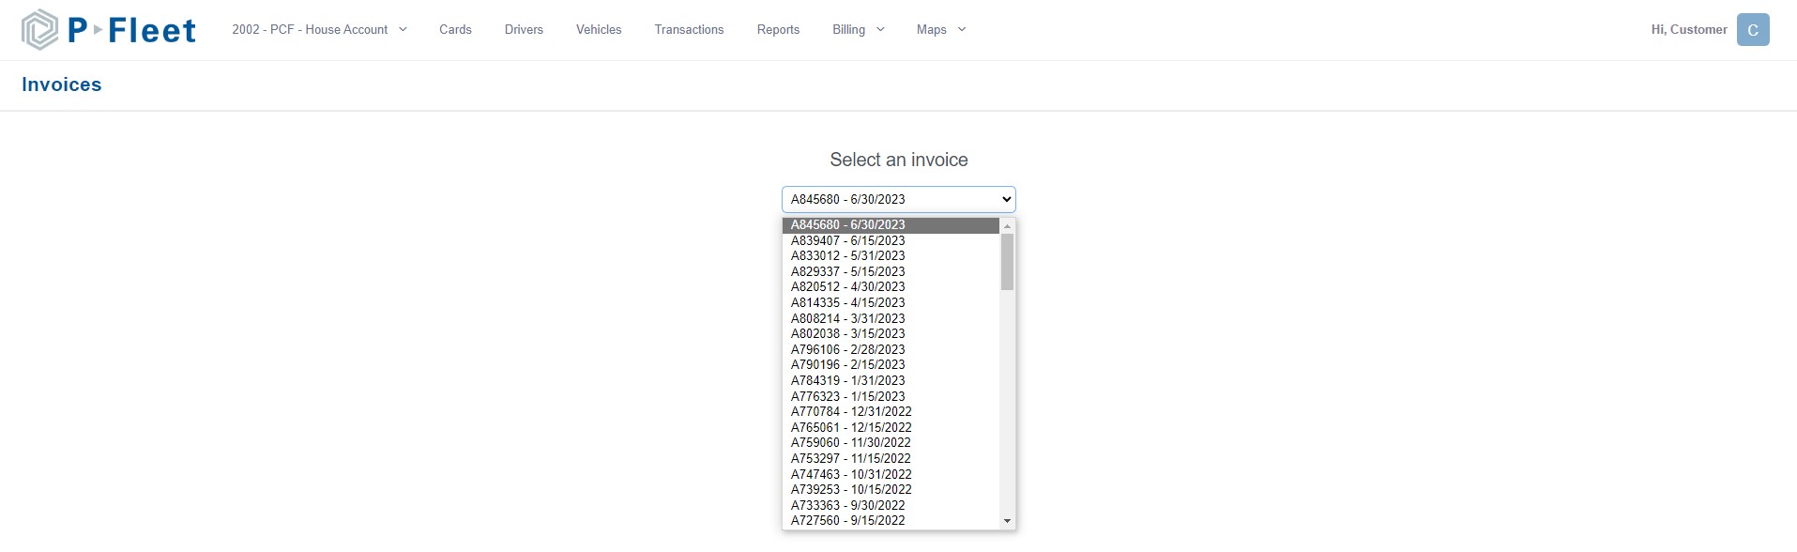
Task: Select invoice A770784 - 12/31/2022
Action: [x=850, y=412]
